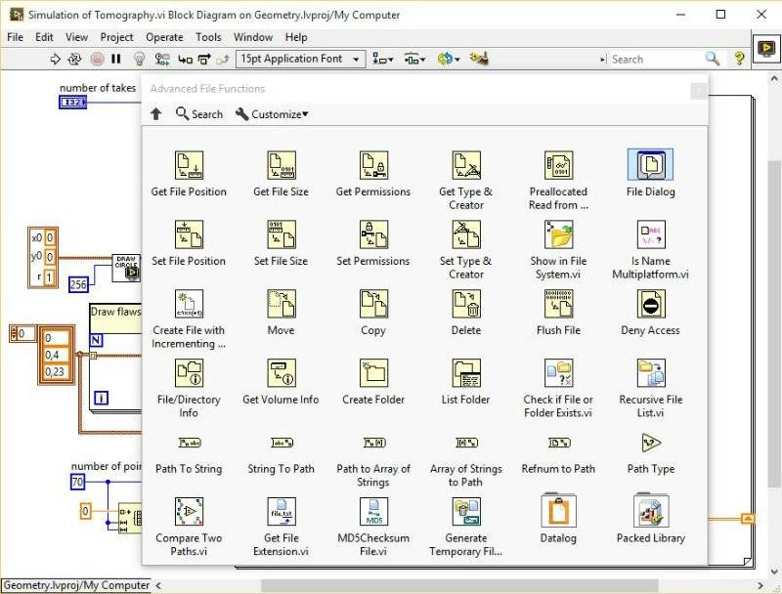
Task: Select the Create Folder function
Action: click(x=373, y=373)
